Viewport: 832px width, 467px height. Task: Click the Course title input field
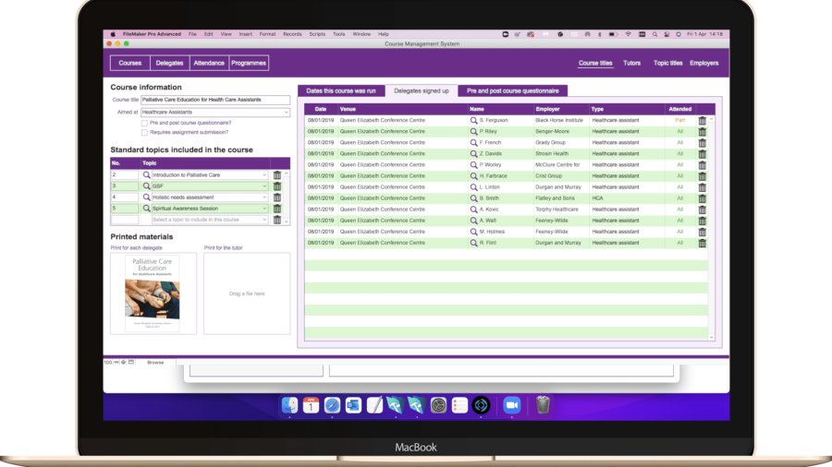tap(214, 99)
